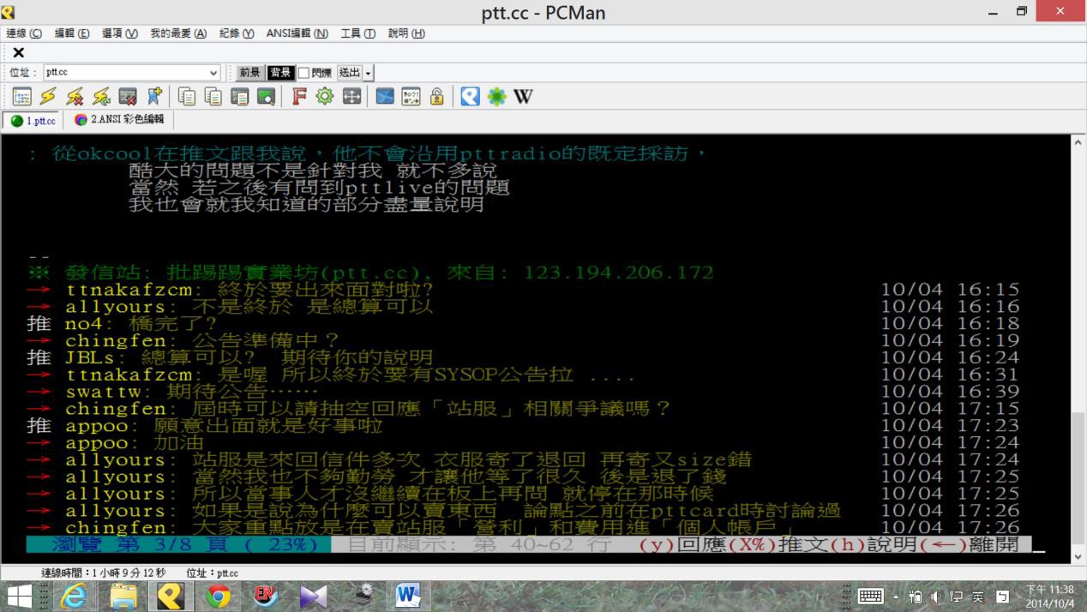Open settings with the green gear icon
This screenshot has width=1087, height=612.
pos(325,96)
